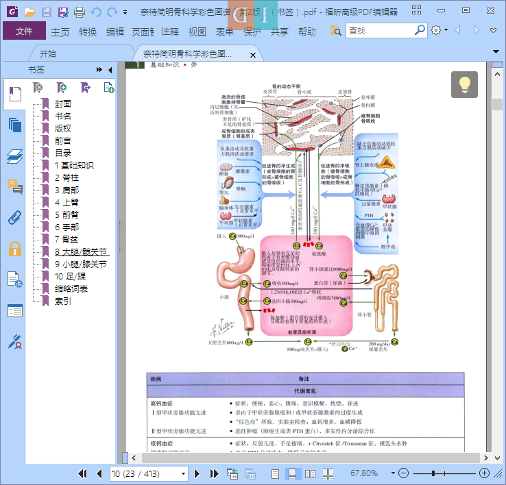Viewport: 506px width, 485px height.
Task: Open the tab list dropdown arrow
Action: 496,51
